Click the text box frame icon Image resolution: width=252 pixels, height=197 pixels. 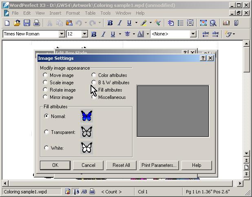pos(190,23)
